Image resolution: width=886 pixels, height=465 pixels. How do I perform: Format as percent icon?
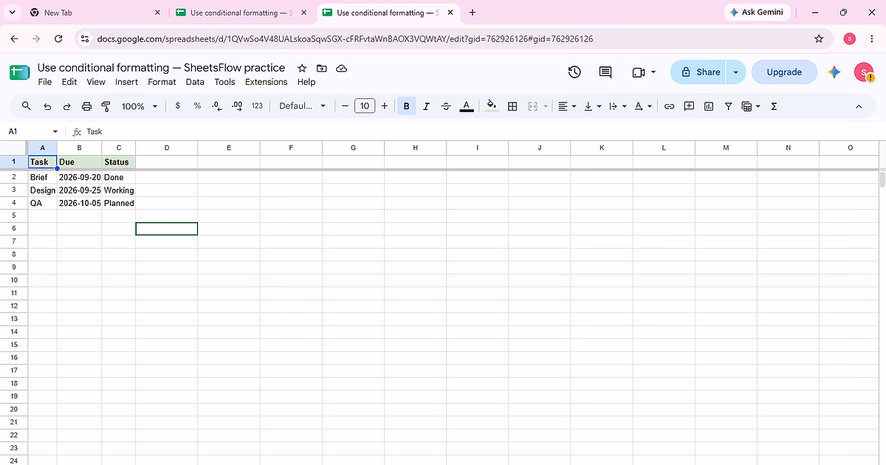(x=197, y=106)
